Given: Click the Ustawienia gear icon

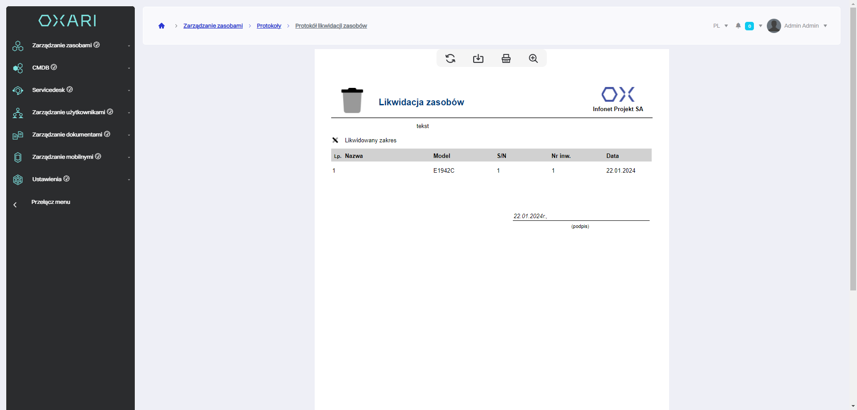Looking at the screenshot, I should (18, 179).
